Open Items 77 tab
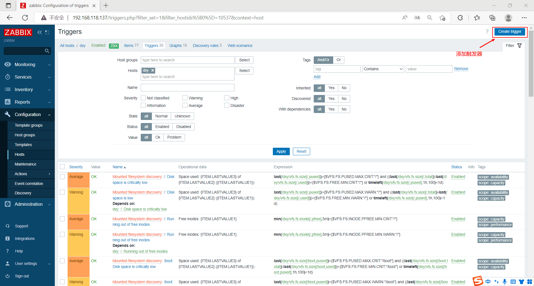The width and height of the screenshot is (534, 286). 131,46
